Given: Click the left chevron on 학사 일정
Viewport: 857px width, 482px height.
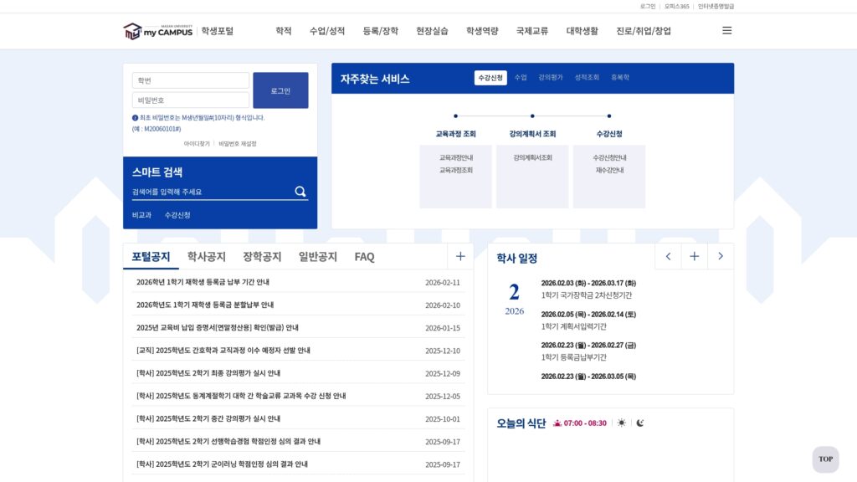Looking at the screenshot, I should (667, 256).
